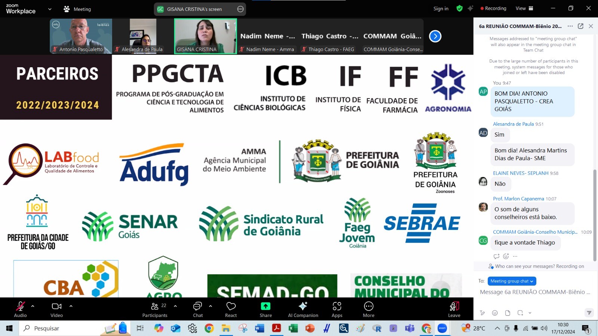The height and width of the screenshot is (336, 598).
Task: Open taskbar volume control
Action: point(544,328)
